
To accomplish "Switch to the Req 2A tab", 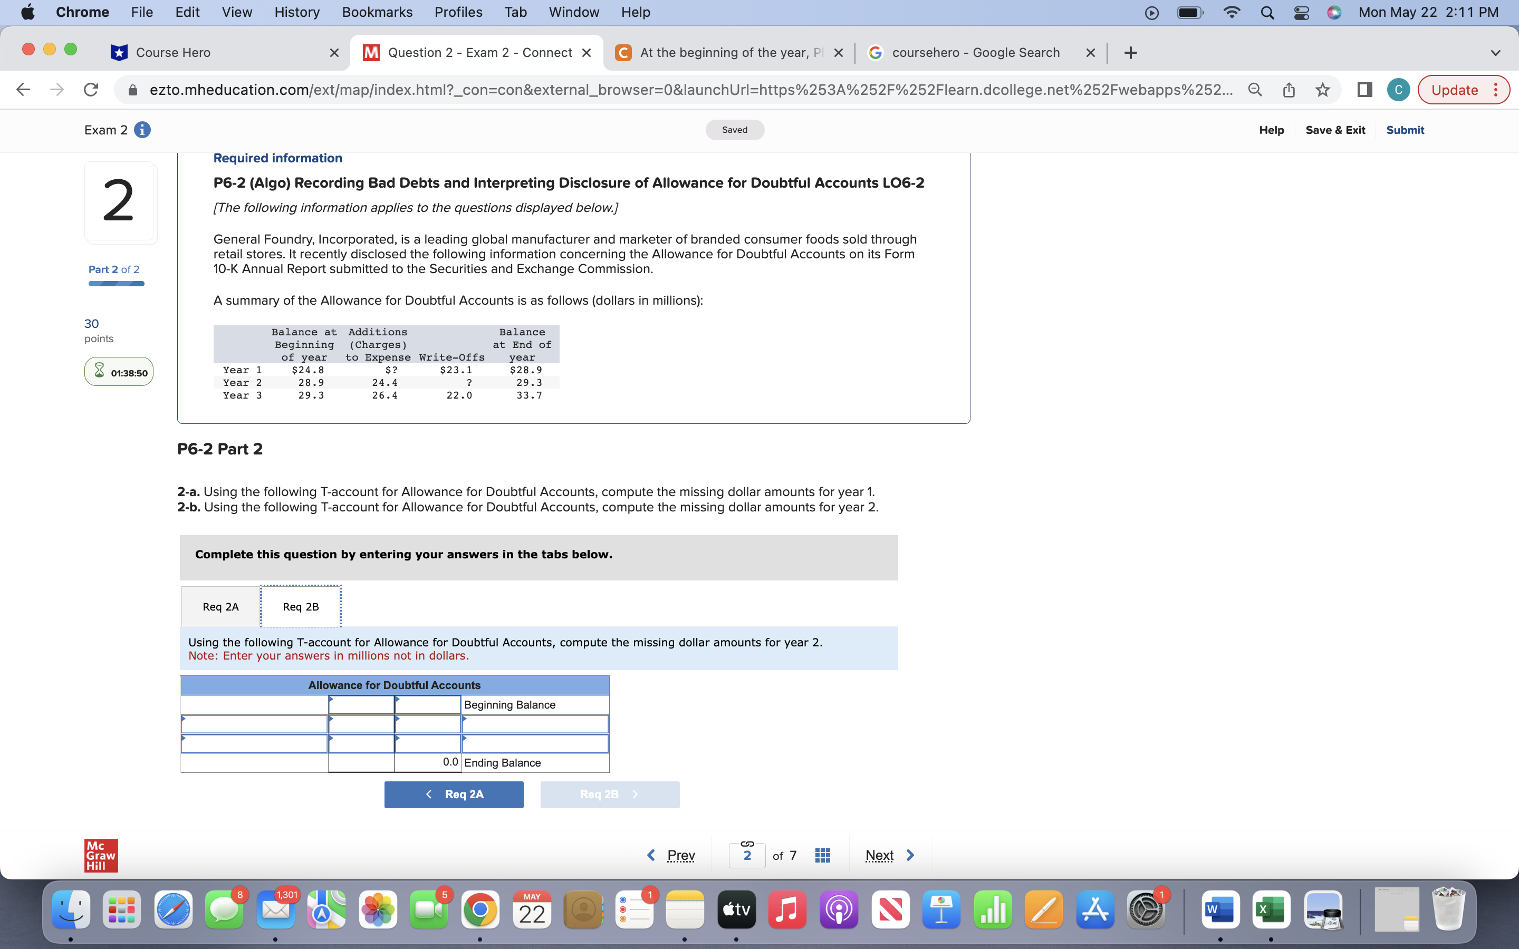I will tap(220, 606).
